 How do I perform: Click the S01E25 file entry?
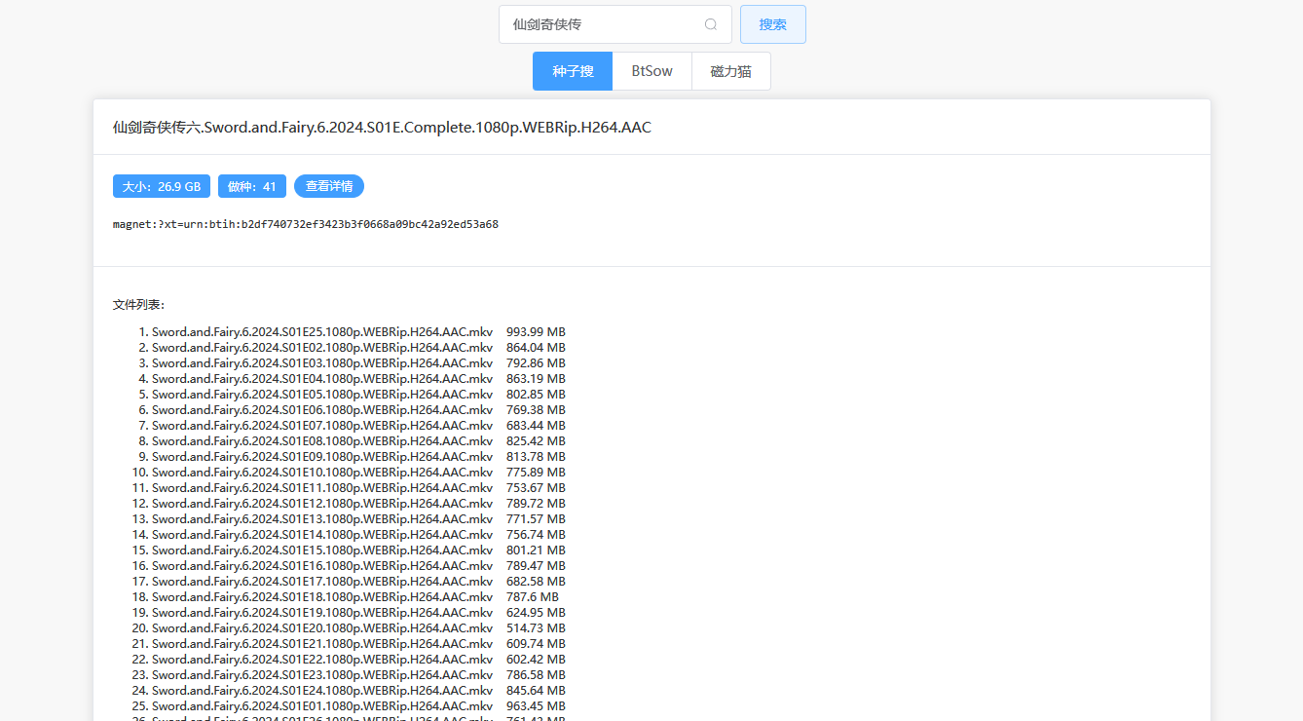[x=322, y=332]
